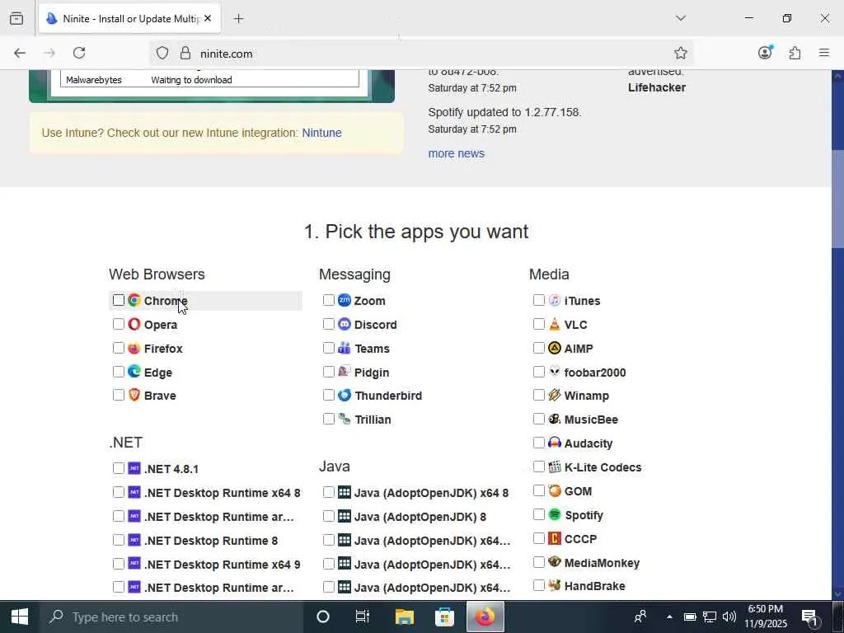Click the Windows taskbar search box

(171, 617)
